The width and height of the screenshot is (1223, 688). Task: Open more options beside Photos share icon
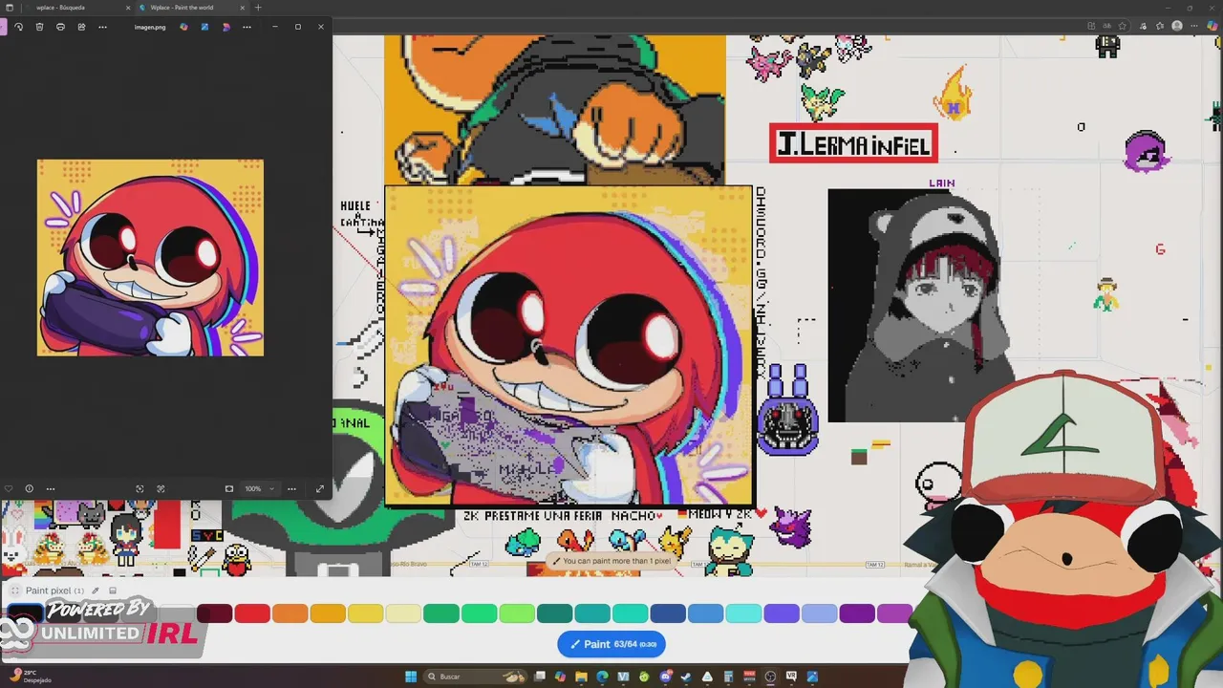pos(100,27)
